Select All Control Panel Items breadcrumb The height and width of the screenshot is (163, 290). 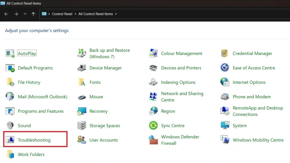coord(95,14)
